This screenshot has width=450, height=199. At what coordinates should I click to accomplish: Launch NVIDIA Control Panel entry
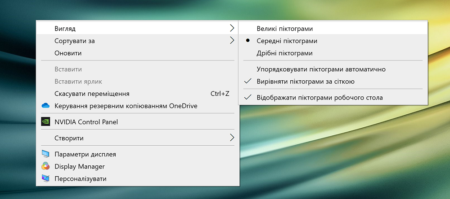[86, 121]
